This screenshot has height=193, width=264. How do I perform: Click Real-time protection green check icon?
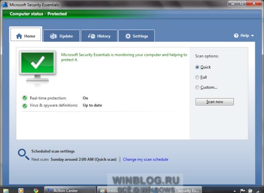point(25,98)
